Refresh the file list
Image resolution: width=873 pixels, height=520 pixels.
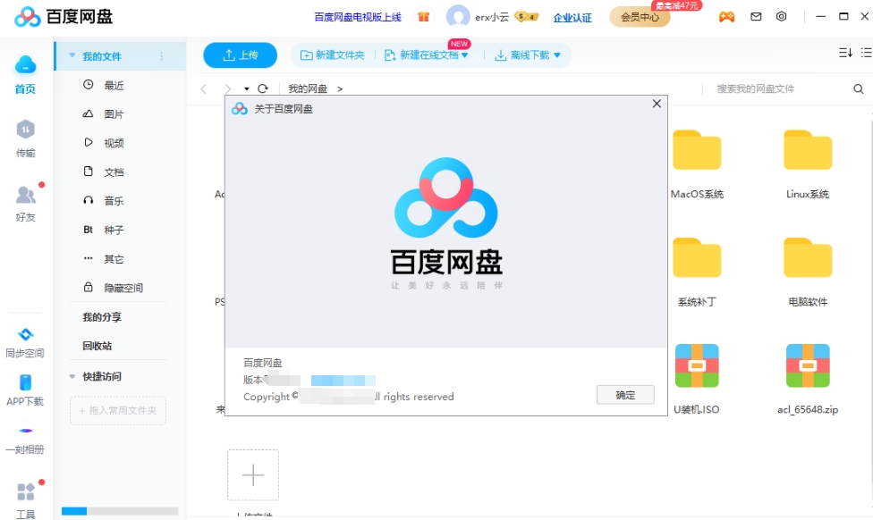[x=263, y=88]
